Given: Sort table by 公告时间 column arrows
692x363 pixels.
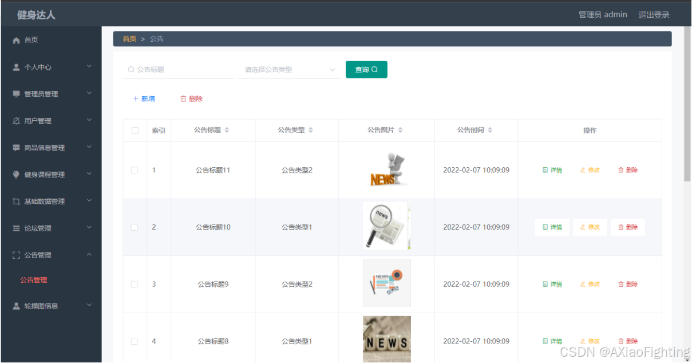Looking at the screenshot, I should pyautogui.click(x=490, y=131).
